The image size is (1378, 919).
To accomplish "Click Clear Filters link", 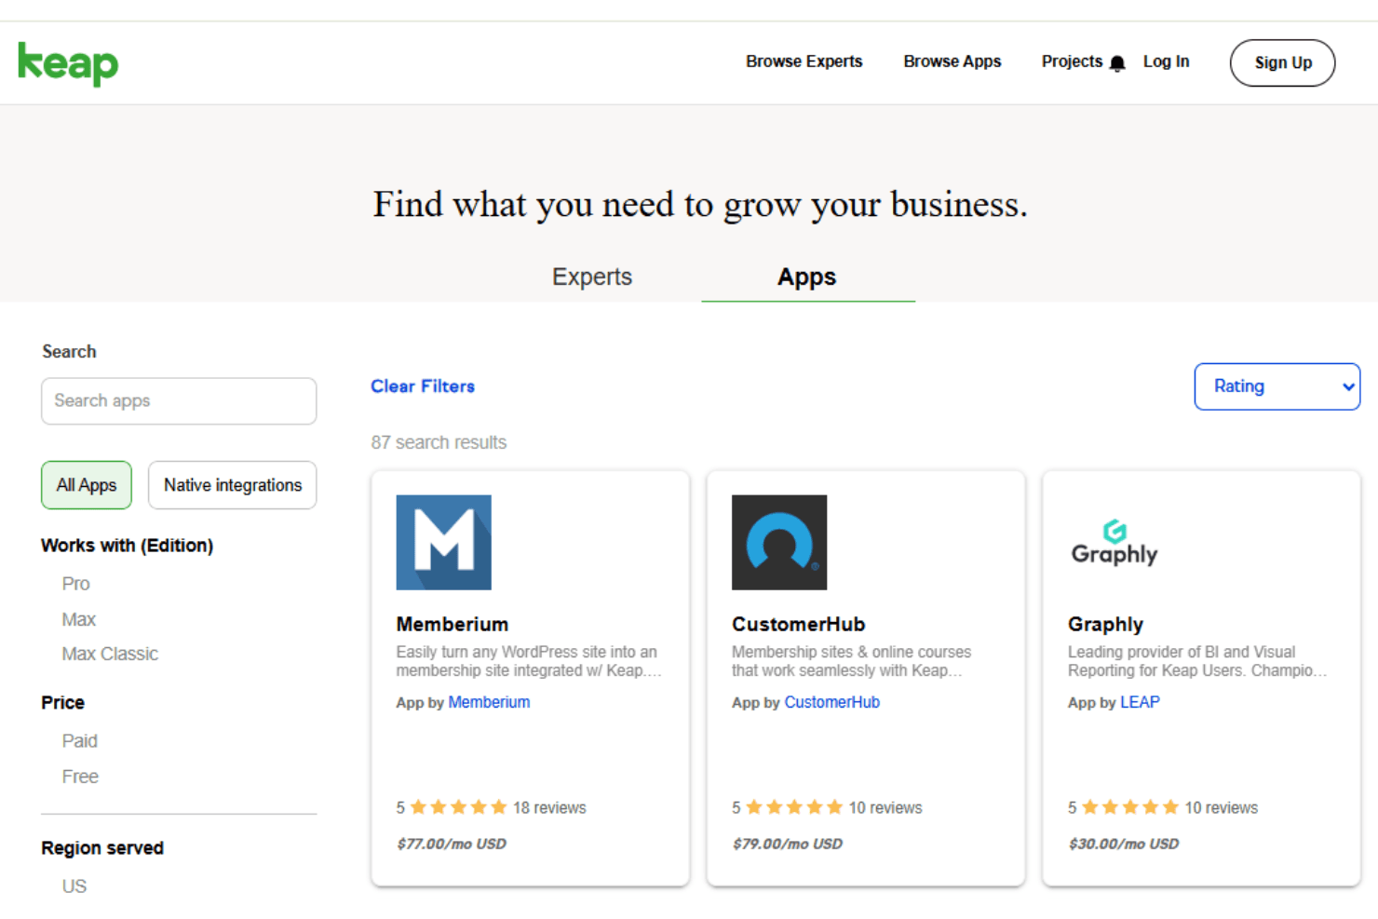I will (x=423, y=386).
